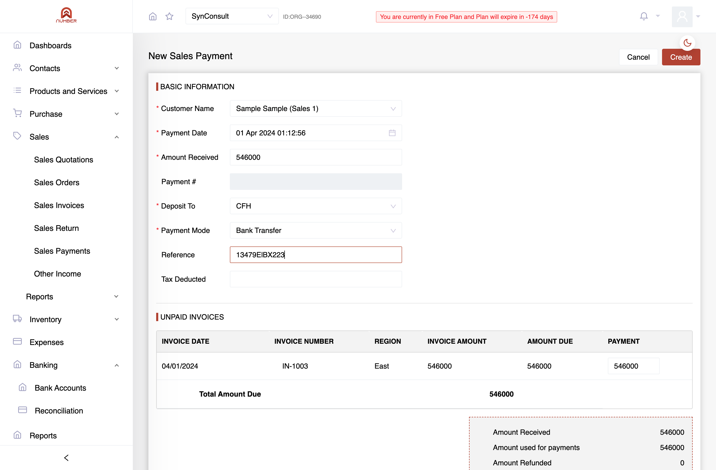716x470 pixels.
Task: Click the Reconciliation card icon
Action: [x=23, y=410]
